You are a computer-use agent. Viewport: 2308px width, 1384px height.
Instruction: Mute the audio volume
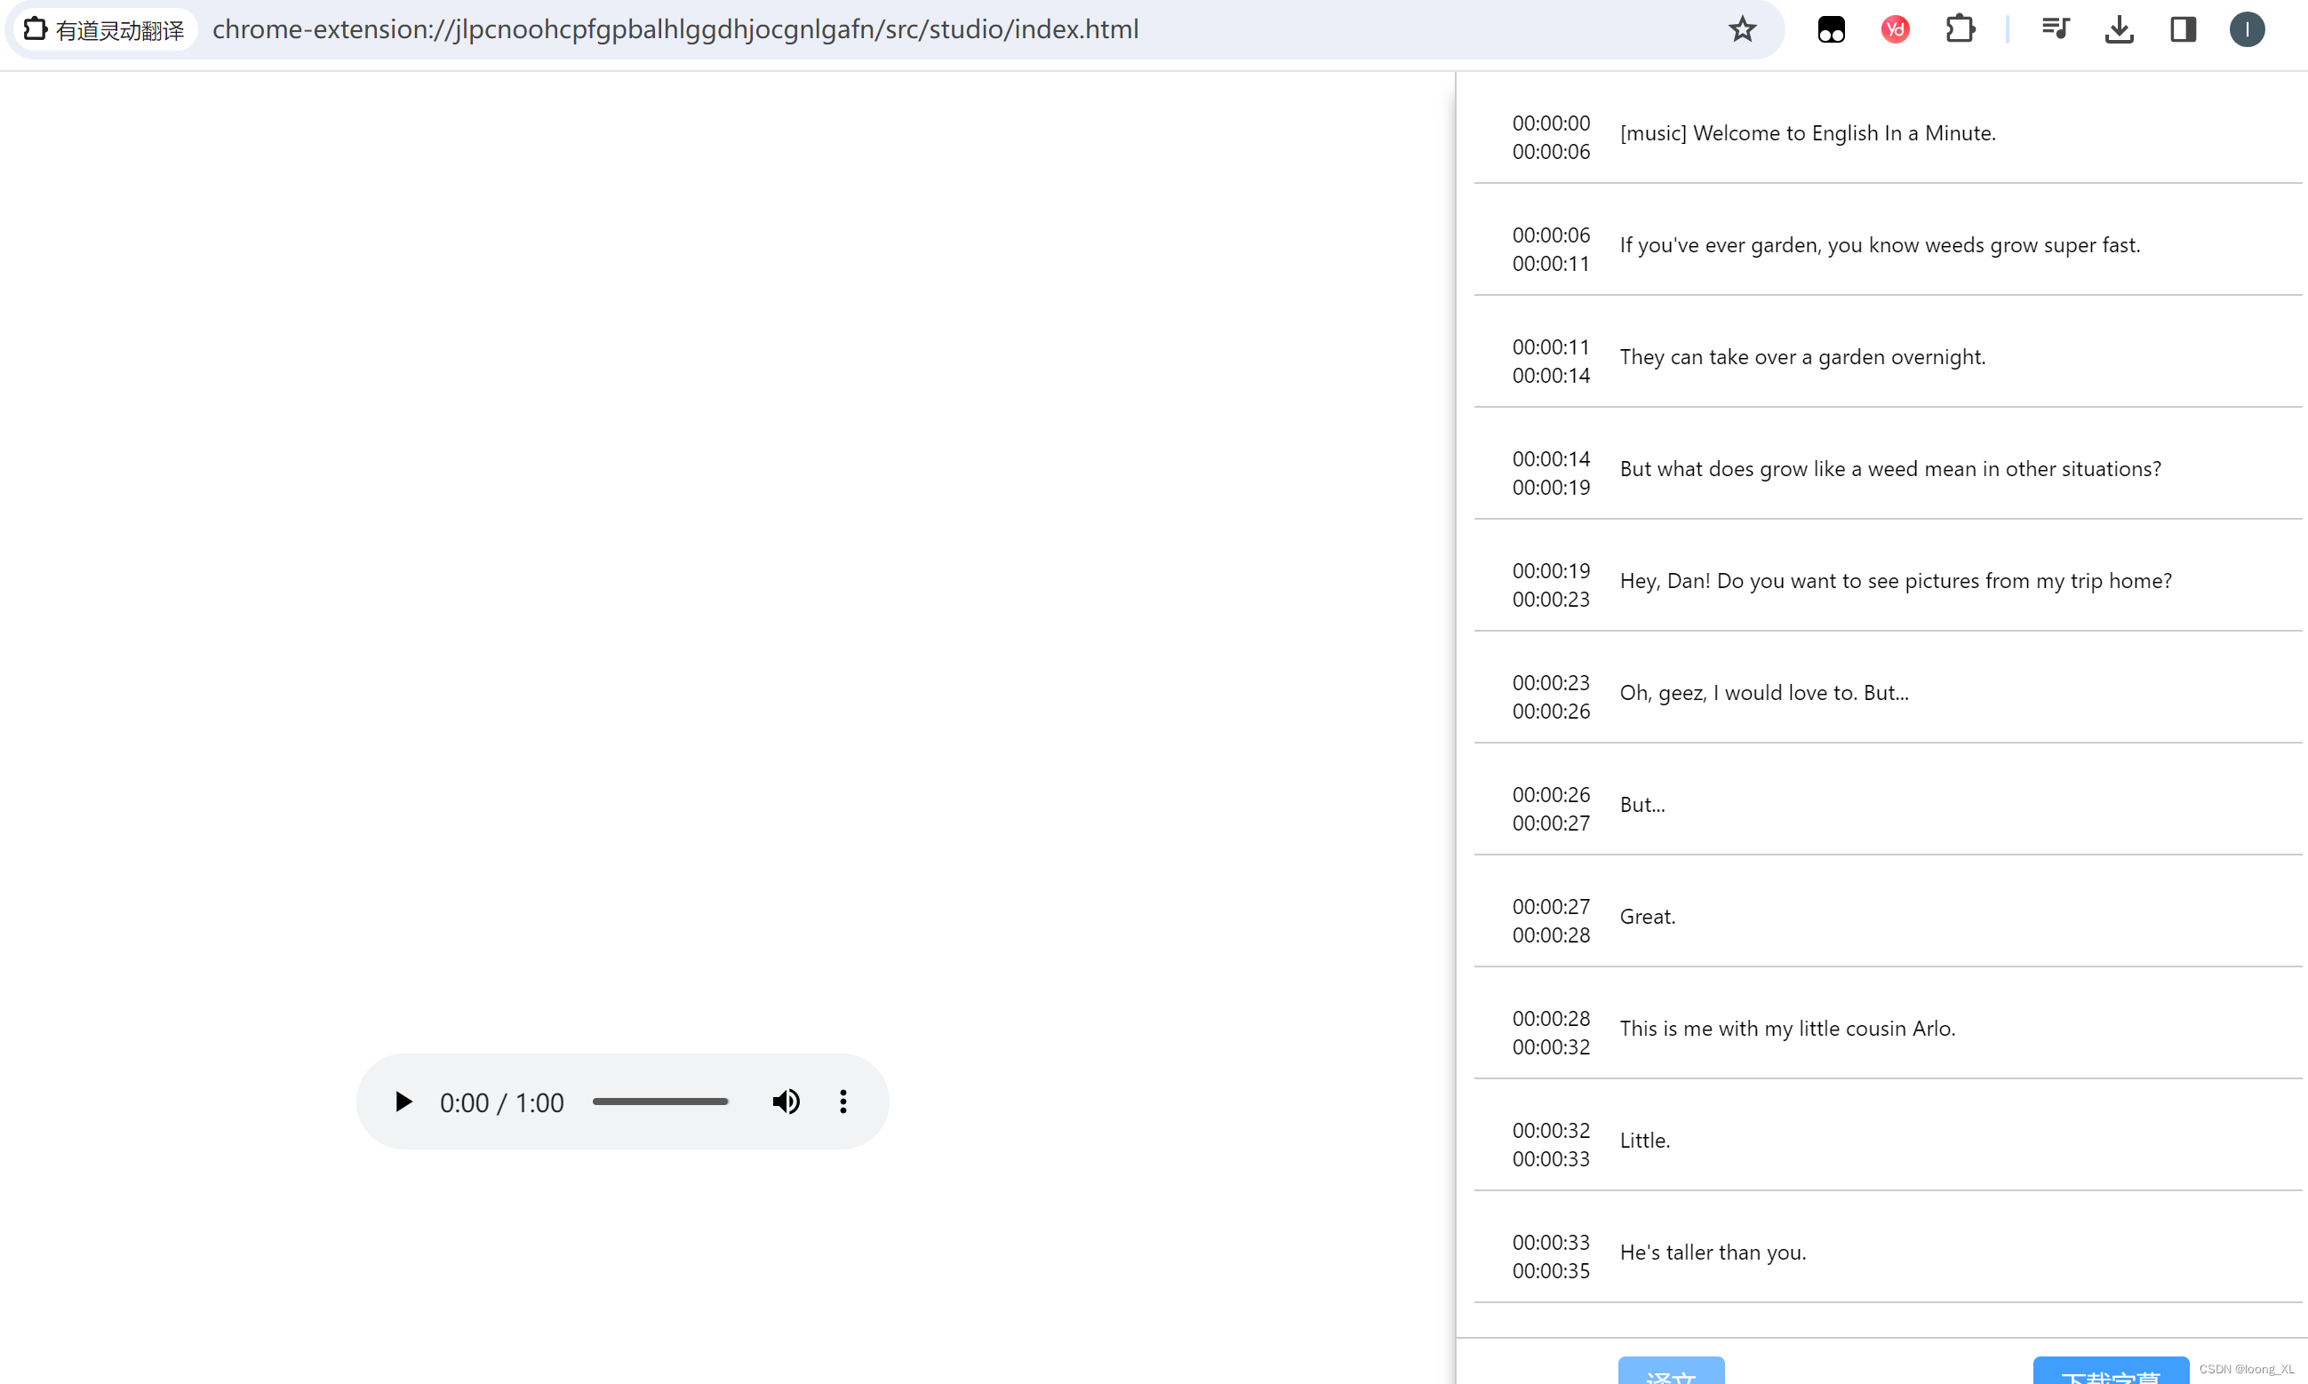click(786, 1102)
